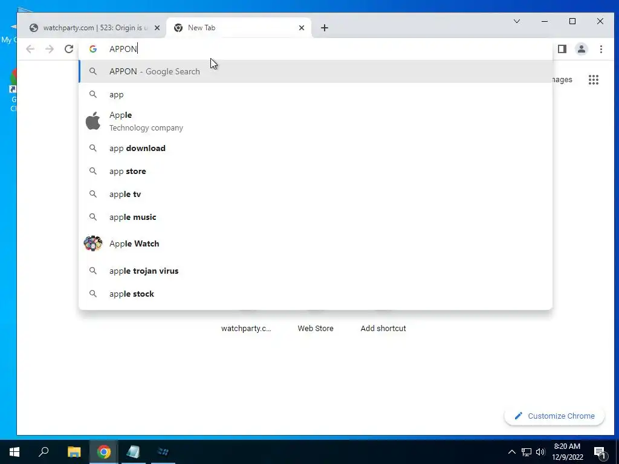619x464 pixels.
Task: Select the New Tab tab
Action: (x=239, y=28)
